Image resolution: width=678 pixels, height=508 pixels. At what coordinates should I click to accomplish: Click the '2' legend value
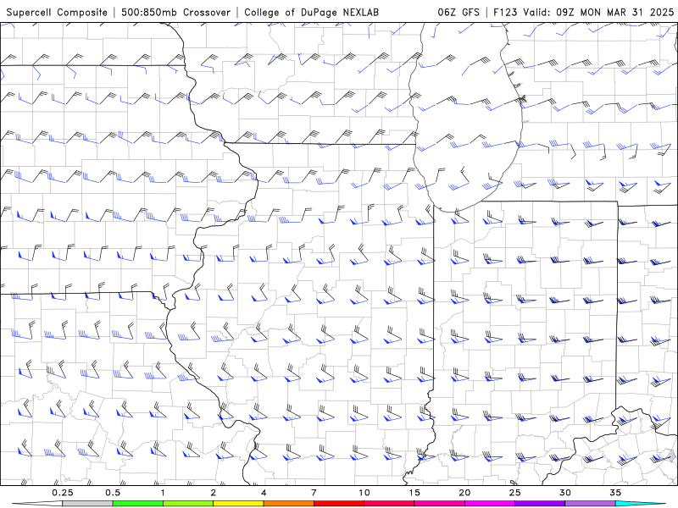pos(214,493)
